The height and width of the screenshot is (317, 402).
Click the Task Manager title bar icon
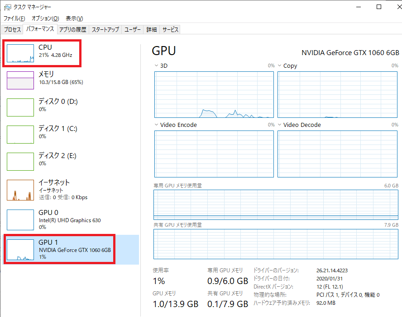[x=7, y=7]
